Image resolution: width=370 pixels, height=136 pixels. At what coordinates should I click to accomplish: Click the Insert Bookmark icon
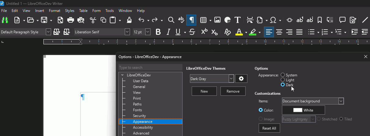(x=320, y=20)
